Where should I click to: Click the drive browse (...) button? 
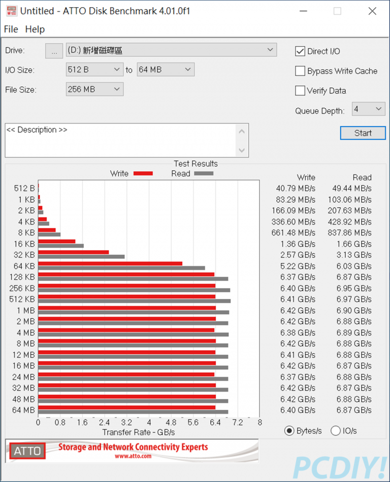pyautogui.click(x=54, y=51)
